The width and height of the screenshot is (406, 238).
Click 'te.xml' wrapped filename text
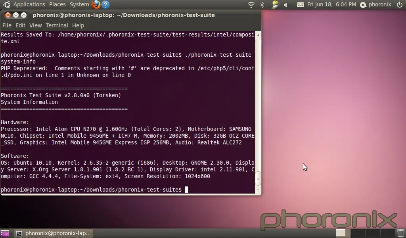tap(10, 41)
